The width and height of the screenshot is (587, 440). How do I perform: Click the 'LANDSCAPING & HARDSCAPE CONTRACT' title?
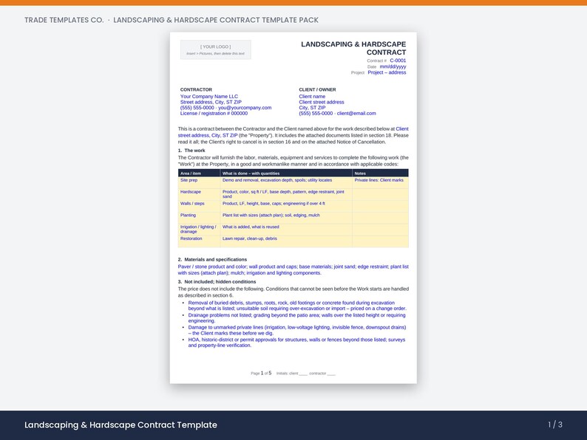point(353,48)
